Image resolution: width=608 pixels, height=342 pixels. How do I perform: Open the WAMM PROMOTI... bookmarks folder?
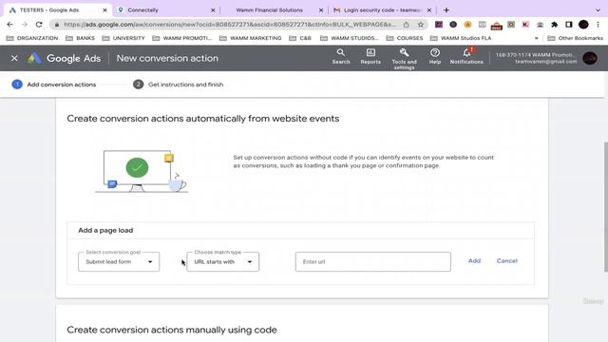(182, 38)
